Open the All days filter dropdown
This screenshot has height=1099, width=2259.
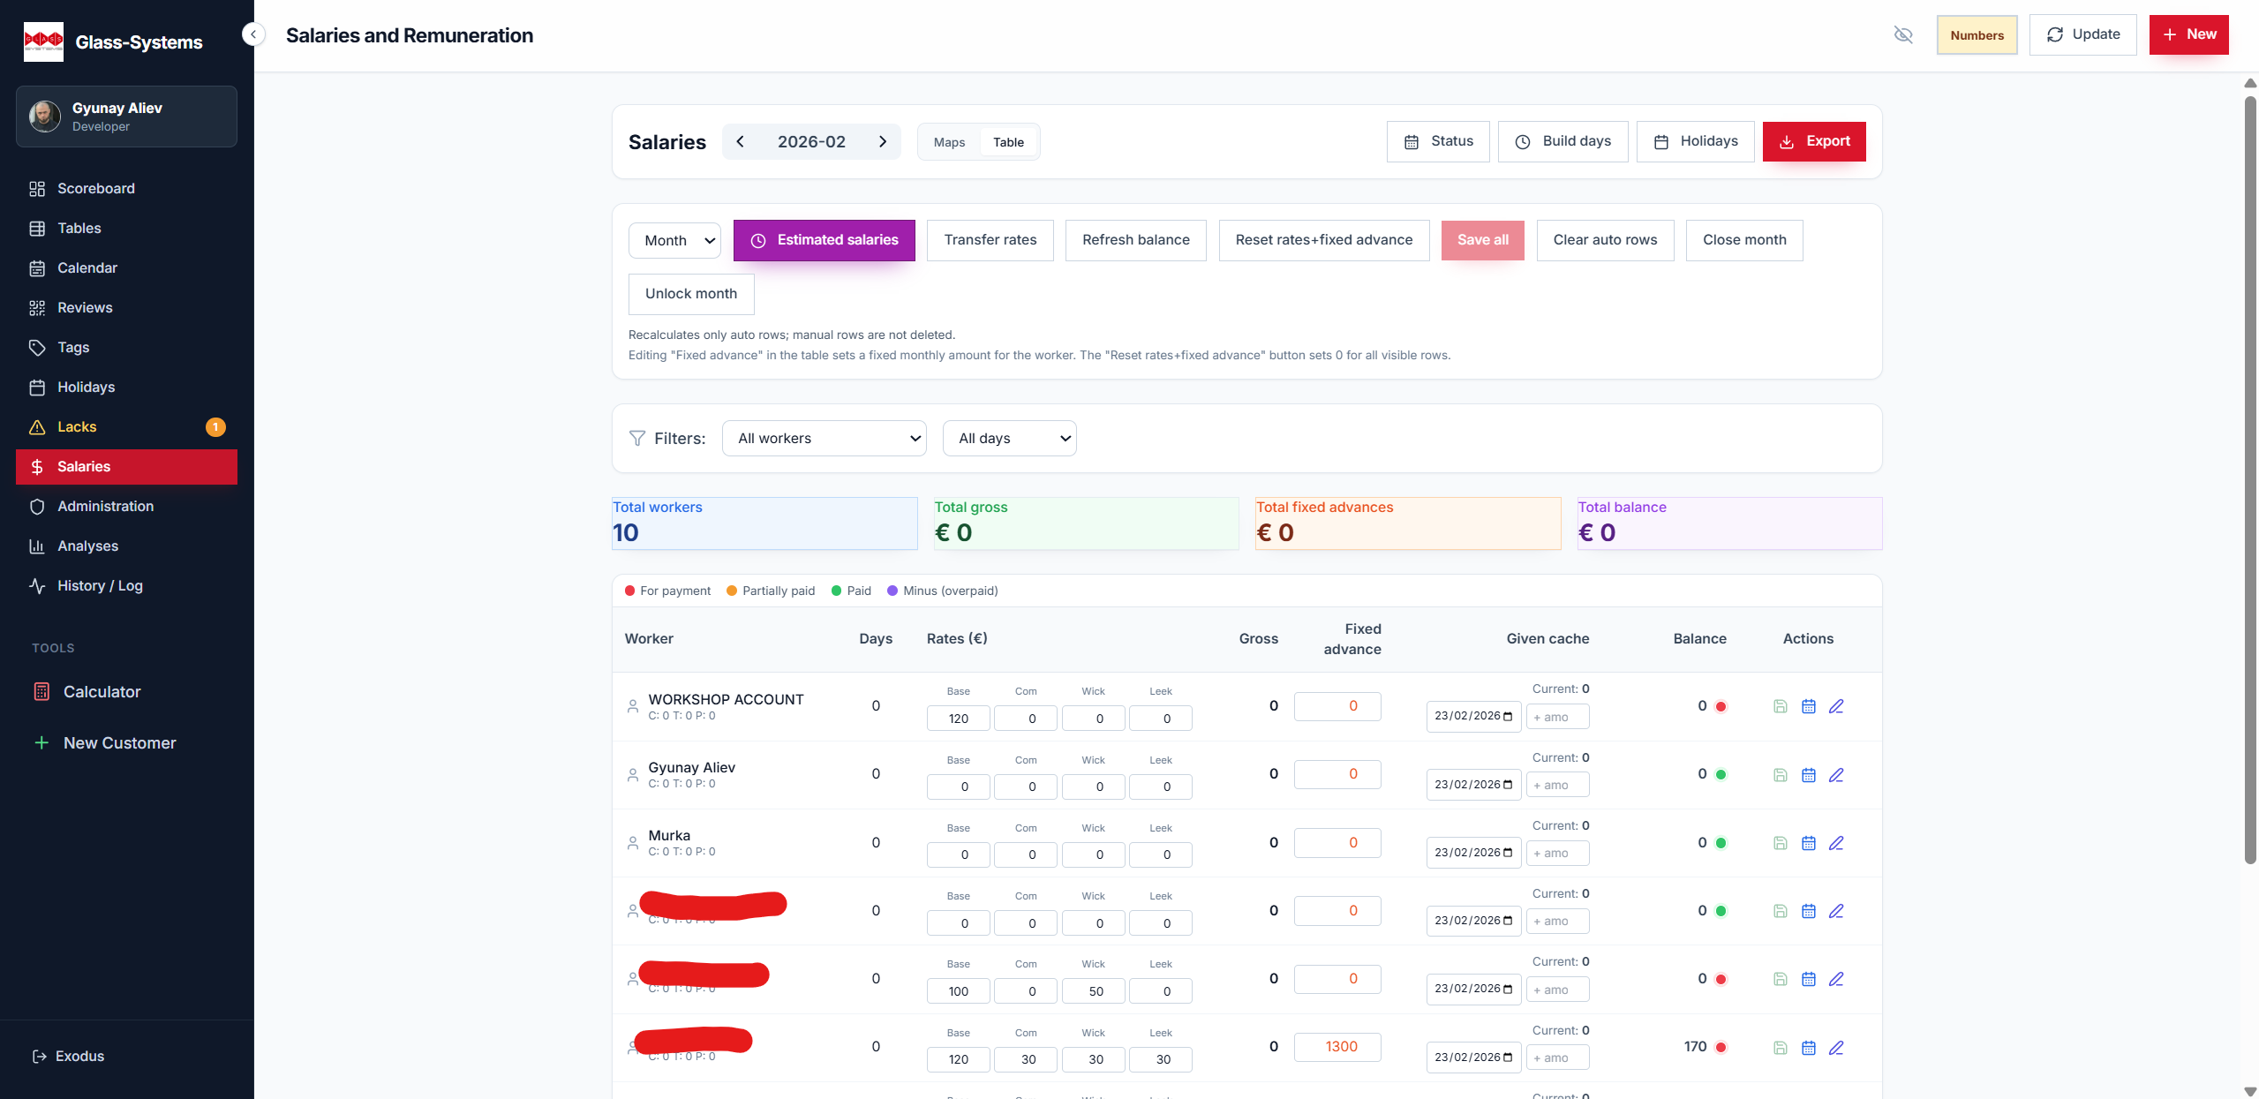[1009, 439]
